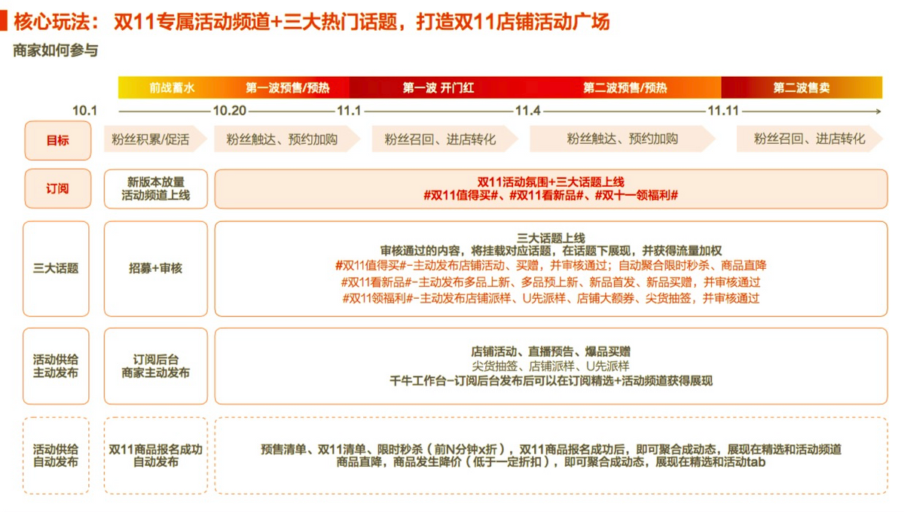Click the #双11看新品#-主动发布多品上新 line
This screenshot has height=512, width=904.
click(x=551, y=282)
